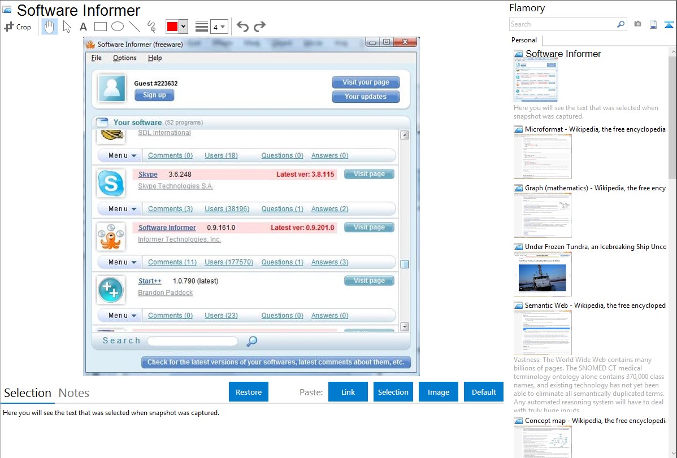Click software list scroll up arrow

tap(405, 135)
